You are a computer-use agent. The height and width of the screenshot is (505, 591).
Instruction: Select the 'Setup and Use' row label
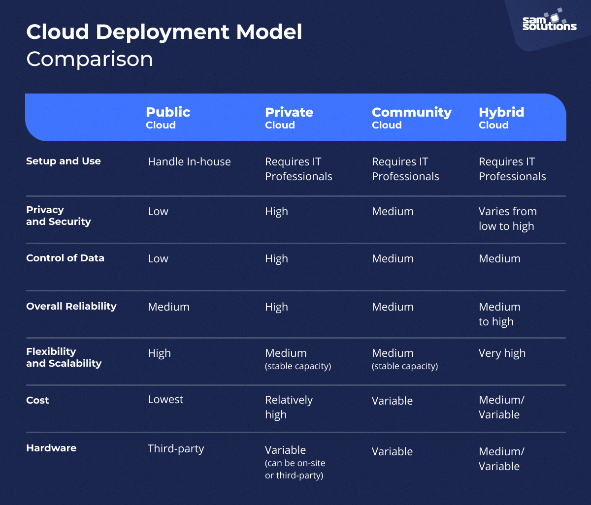point(63,161)
